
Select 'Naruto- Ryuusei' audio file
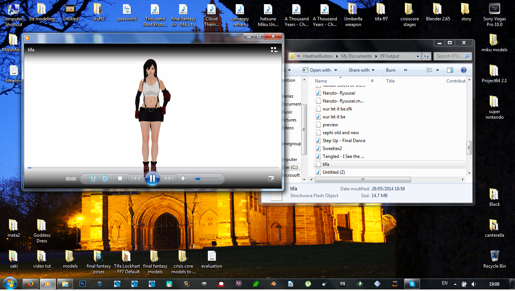click(339, 93)
